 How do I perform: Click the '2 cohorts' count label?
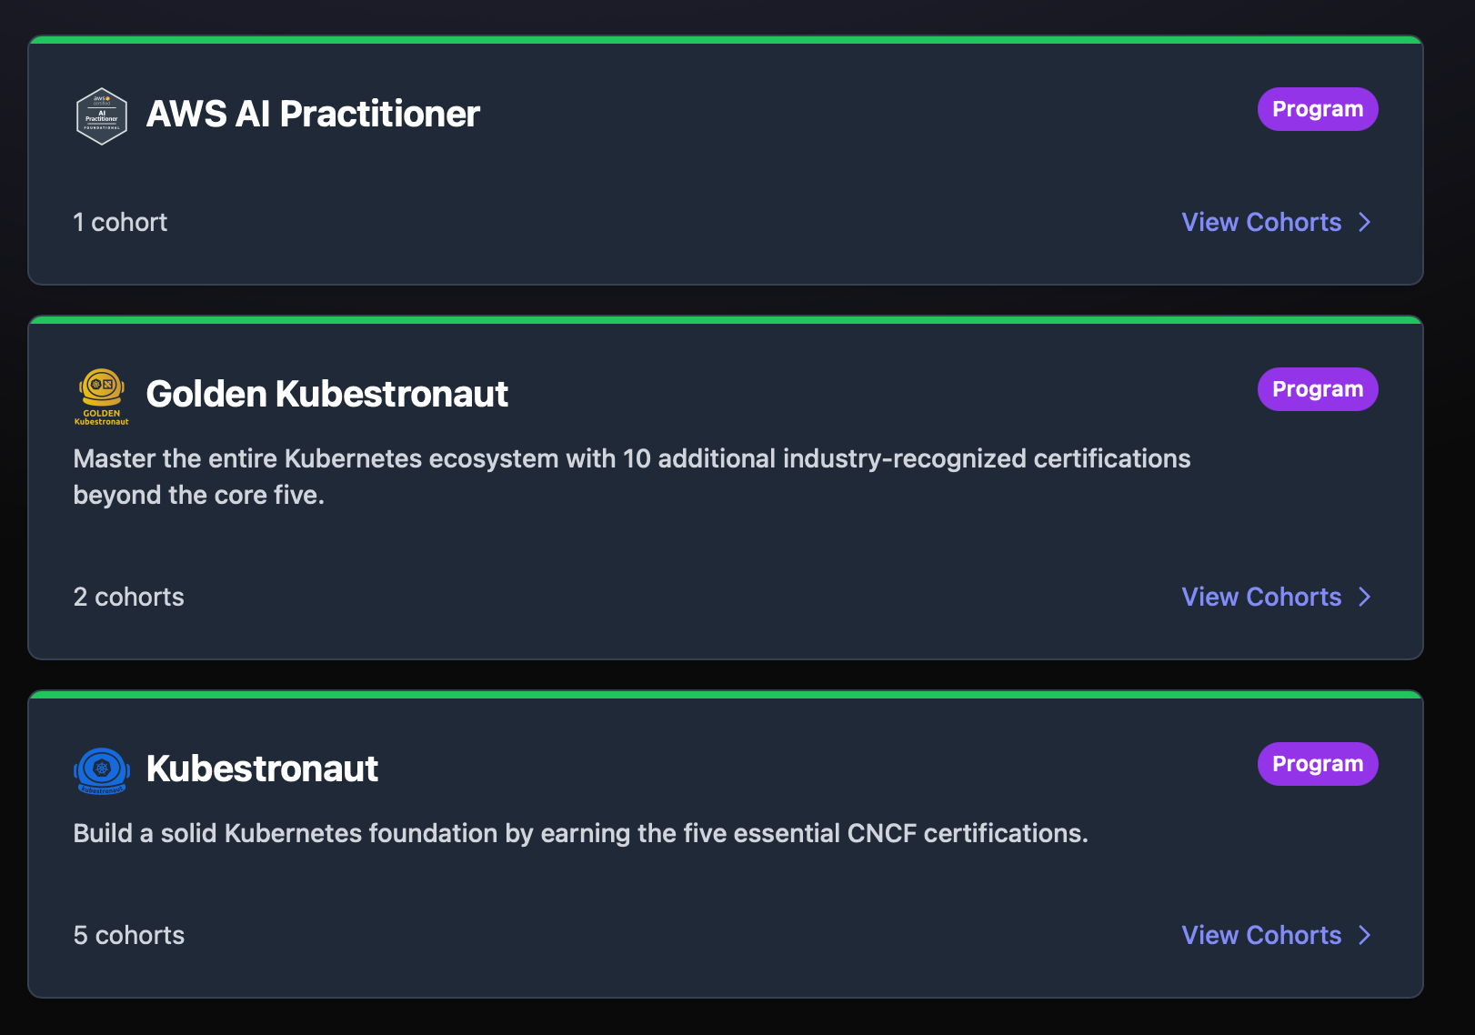(x=128, y=597)
